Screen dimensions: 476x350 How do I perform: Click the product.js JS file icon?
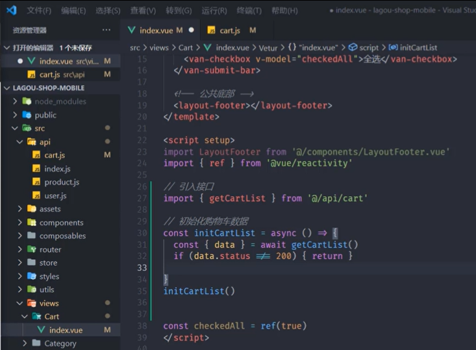pyautogui.click(x=36, y=182)
